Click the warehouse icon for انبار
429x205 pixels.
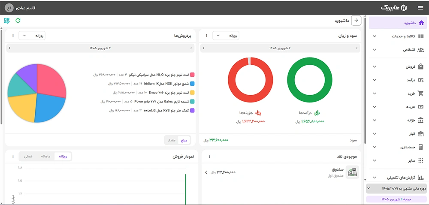[421, 134]
